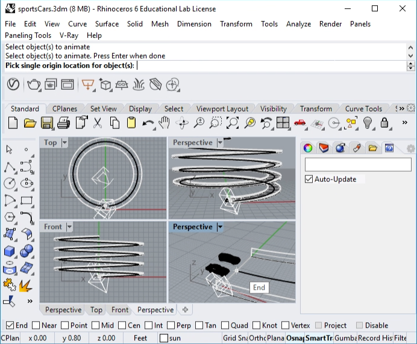Click the Paste clipboard icon

point(131,123)
